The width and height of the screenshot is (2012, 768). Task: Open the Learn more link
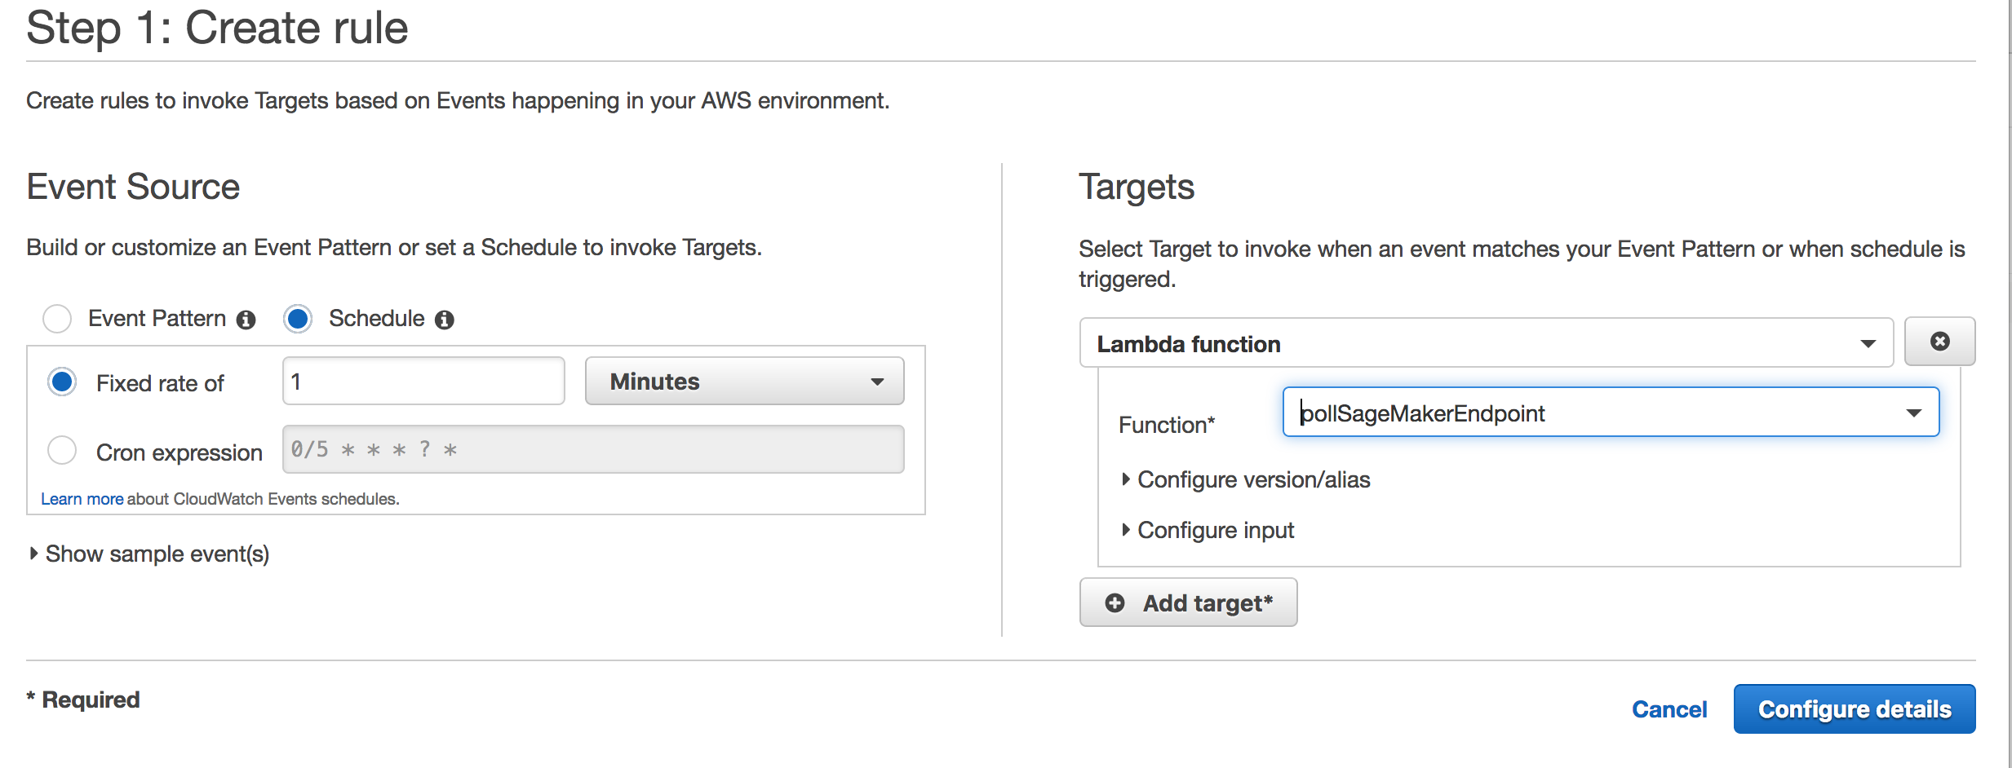coord(82,499)
